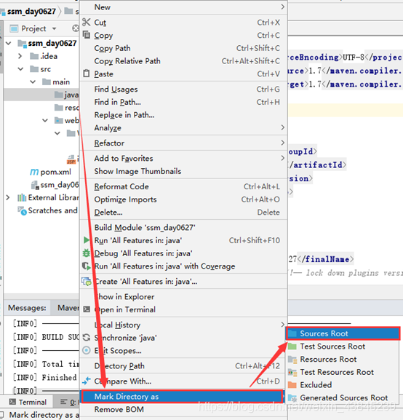The height and width of the screenshot is (420, 403).
Task: Click the JSP file icon in tree
Action: click(71, 159)
